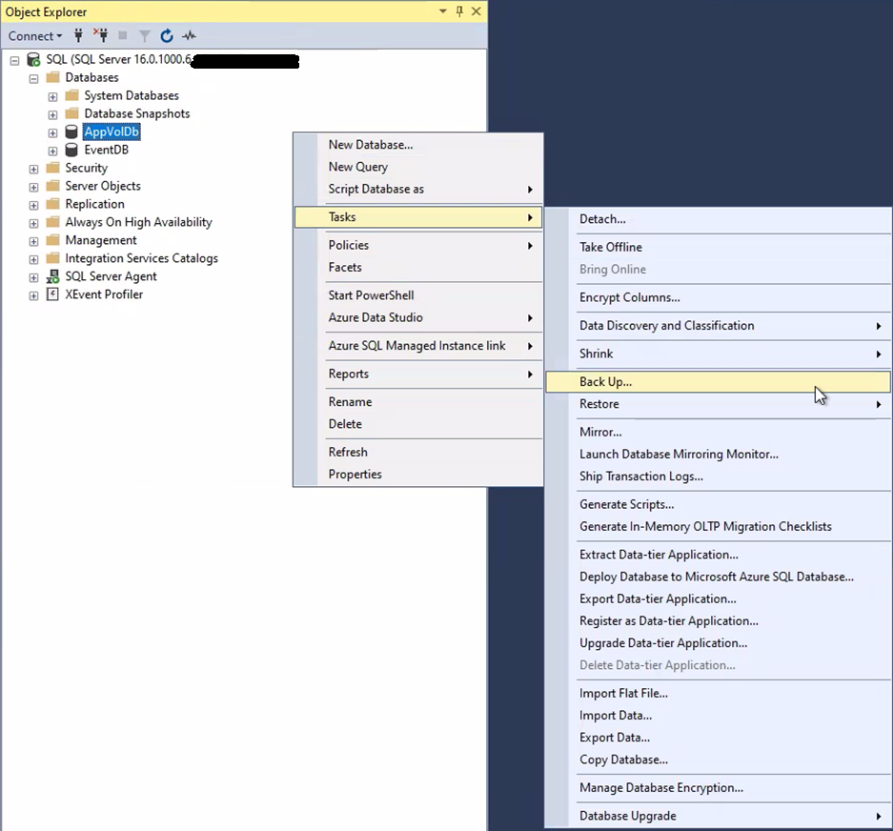Click the EventDB database icon
Image resolution: width=893 pixels, height=831 pixels.
[71, 150]
